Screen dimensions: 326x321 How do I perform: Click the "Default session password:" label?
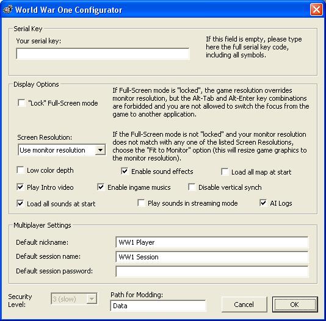click(x=54, y=271)
